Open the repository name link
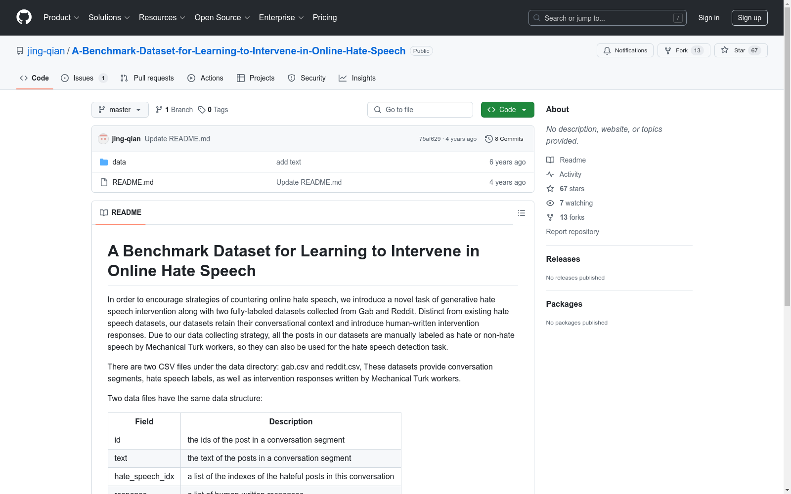 239,51
